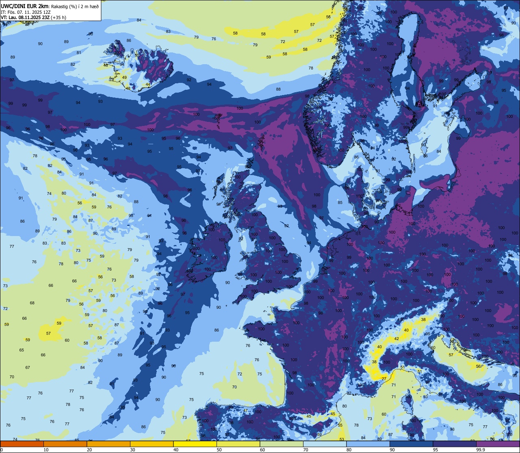Click the '42' humidity value over the Alps
Screen dimensions: 520x453
coord(396,338)
